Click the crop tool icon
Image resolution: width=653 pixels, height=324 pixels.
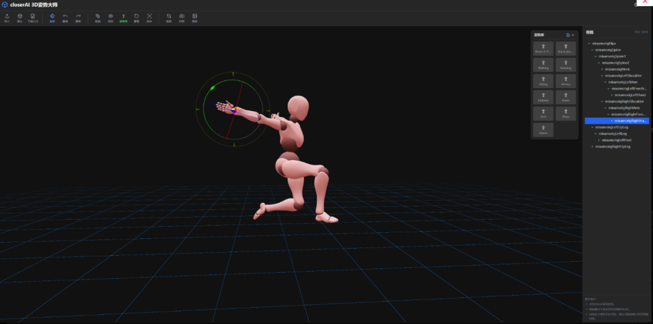(x=169, y=16)
